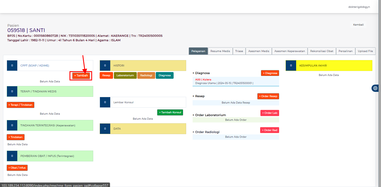Viewport: 381px width, 187px height.
Task: Open the settings gear on the right edge
Action: point(375,88)
